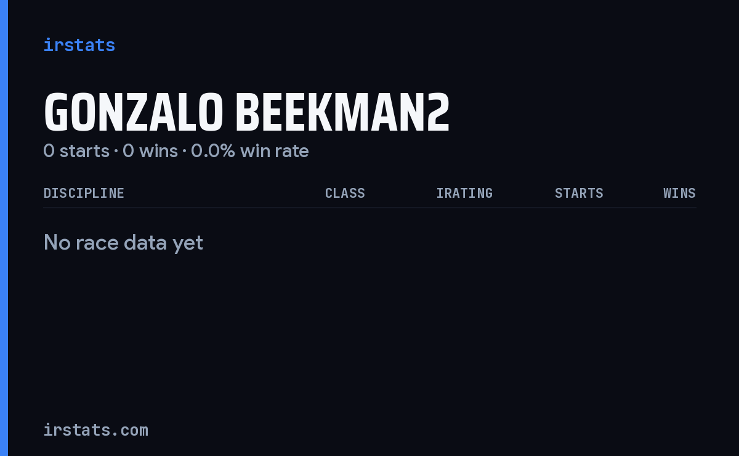Click the blue accent bar on left edge
The image size is (739, 456).
[x=4, y=228]
